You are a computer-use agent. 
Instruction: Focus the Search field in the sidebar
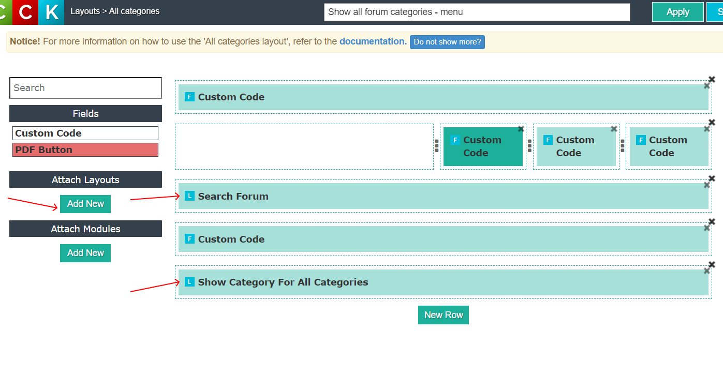85,88
